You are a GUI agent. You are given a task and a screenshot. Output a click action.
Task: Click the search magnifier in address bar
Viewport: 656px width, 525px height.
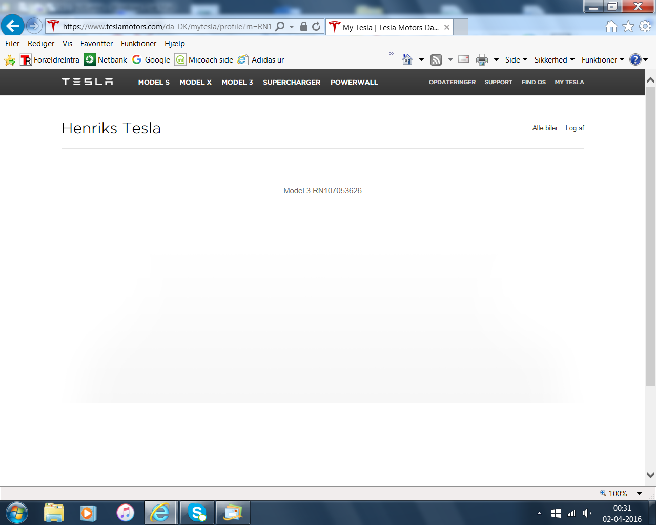280,27
